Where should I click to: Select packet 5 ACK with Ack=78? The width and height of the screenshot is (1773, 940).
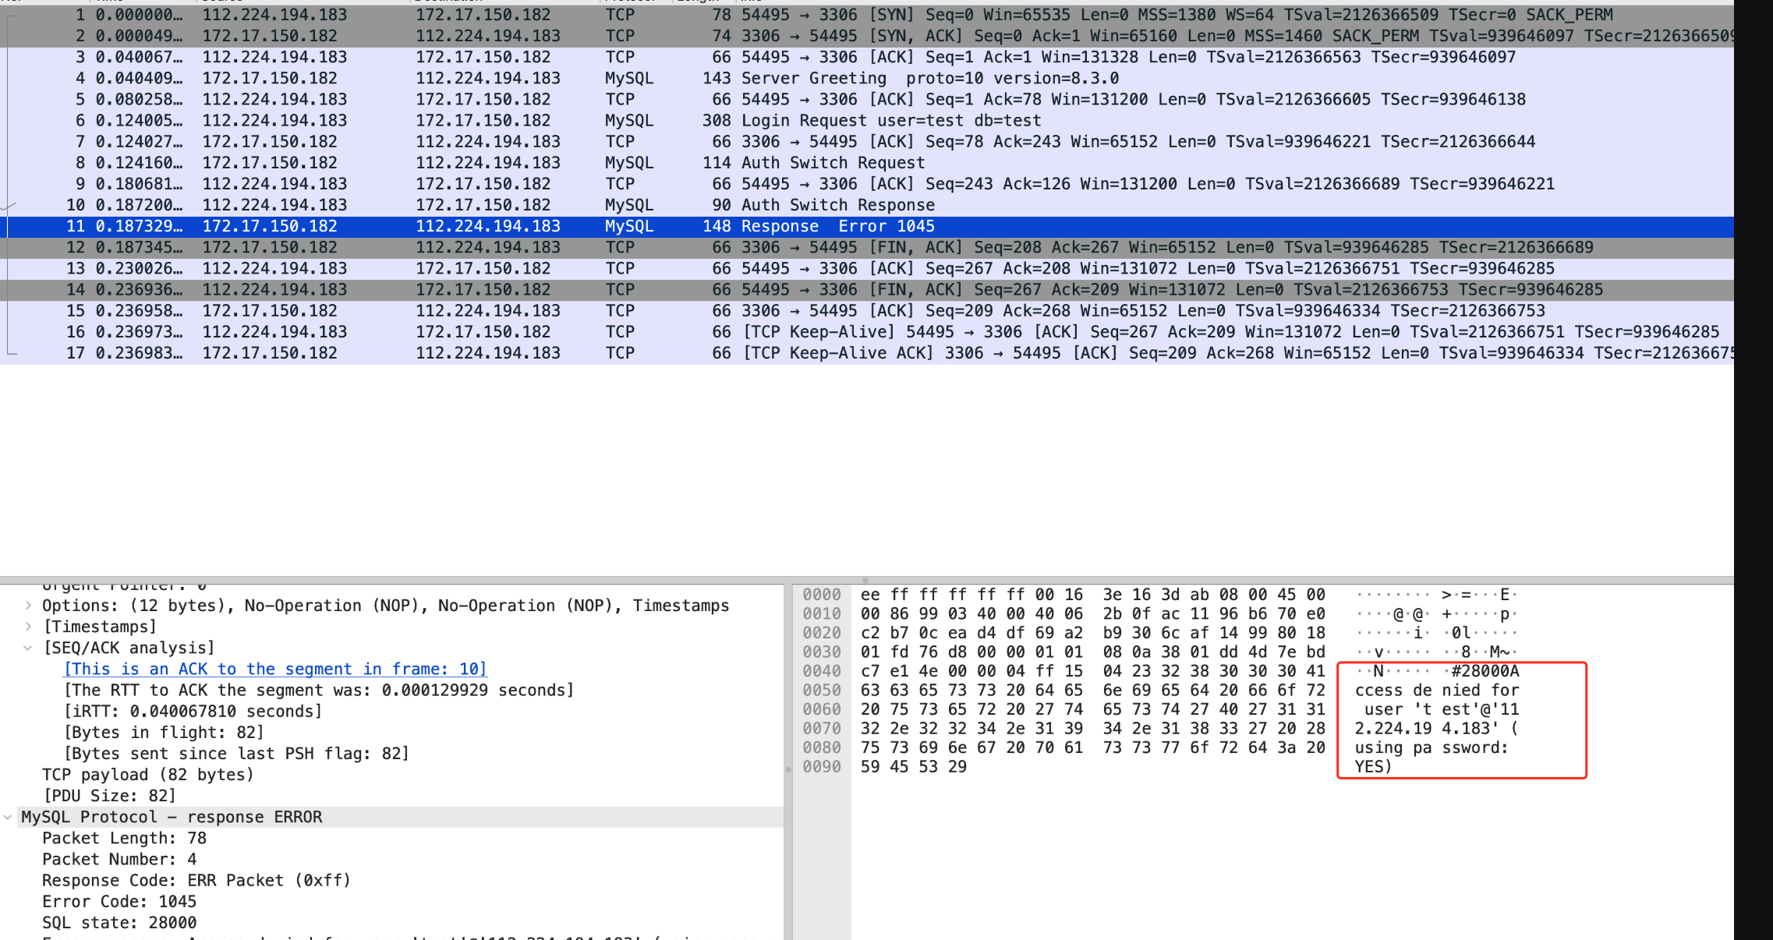(x=867, y=99)
